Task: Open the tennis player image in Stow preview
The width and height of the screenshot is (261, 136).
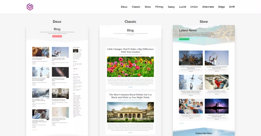Action: point(217,58)
